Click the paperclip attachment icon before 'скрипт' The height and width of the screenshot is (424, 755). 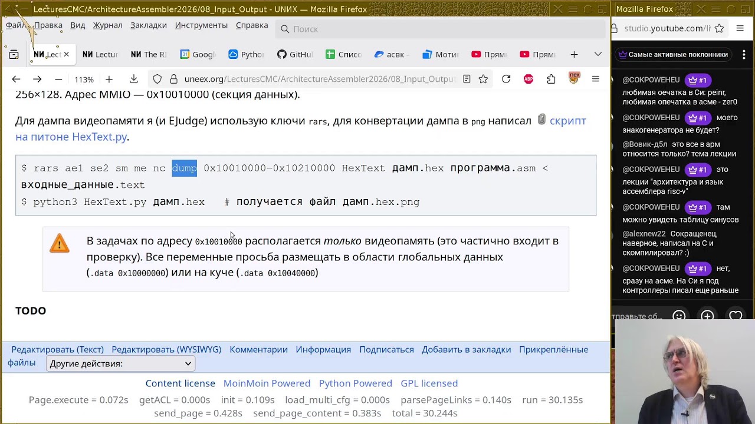click(541, 120)
